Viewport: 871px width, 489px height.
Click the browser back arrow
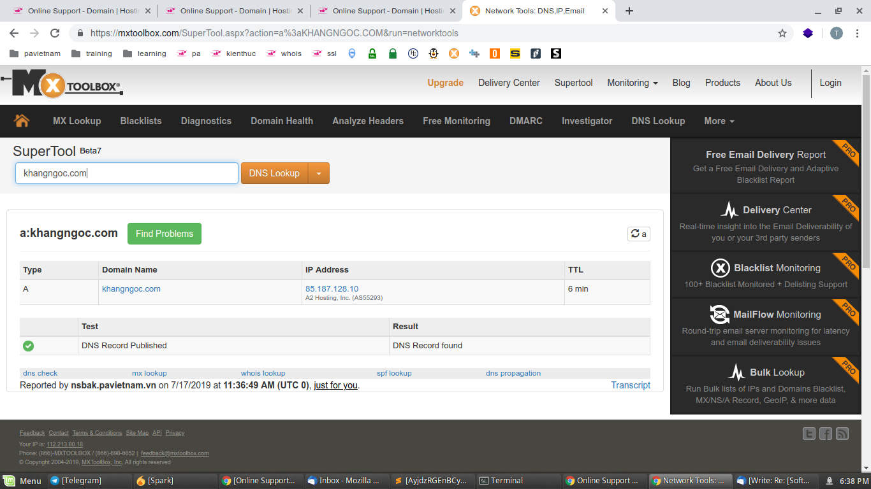pos(14,33)
